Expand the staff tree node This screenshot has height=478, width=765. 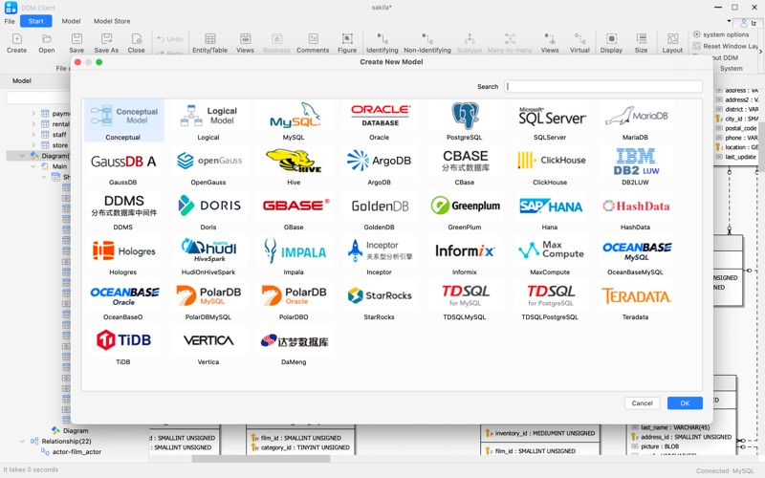coord(33,135)
